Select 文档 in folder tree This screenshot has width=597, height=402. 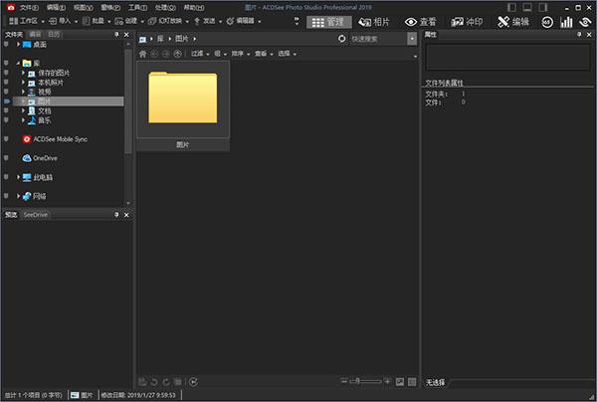click(44, 110)
